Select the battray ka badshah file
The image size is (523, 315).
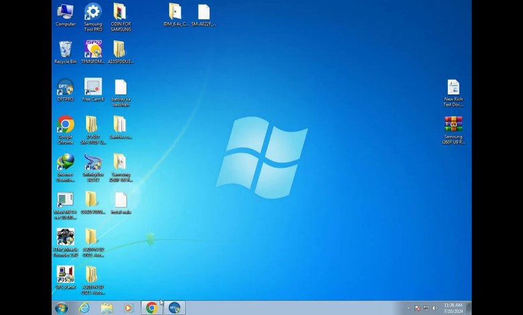(x=121, y=93)
